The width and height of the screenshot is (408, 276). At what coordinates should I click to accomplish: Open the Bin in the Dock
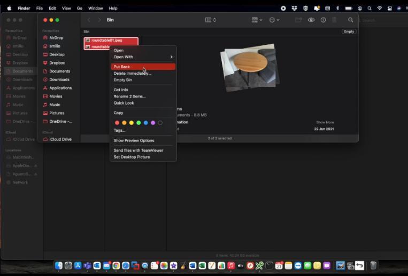[x=373, y=265]
